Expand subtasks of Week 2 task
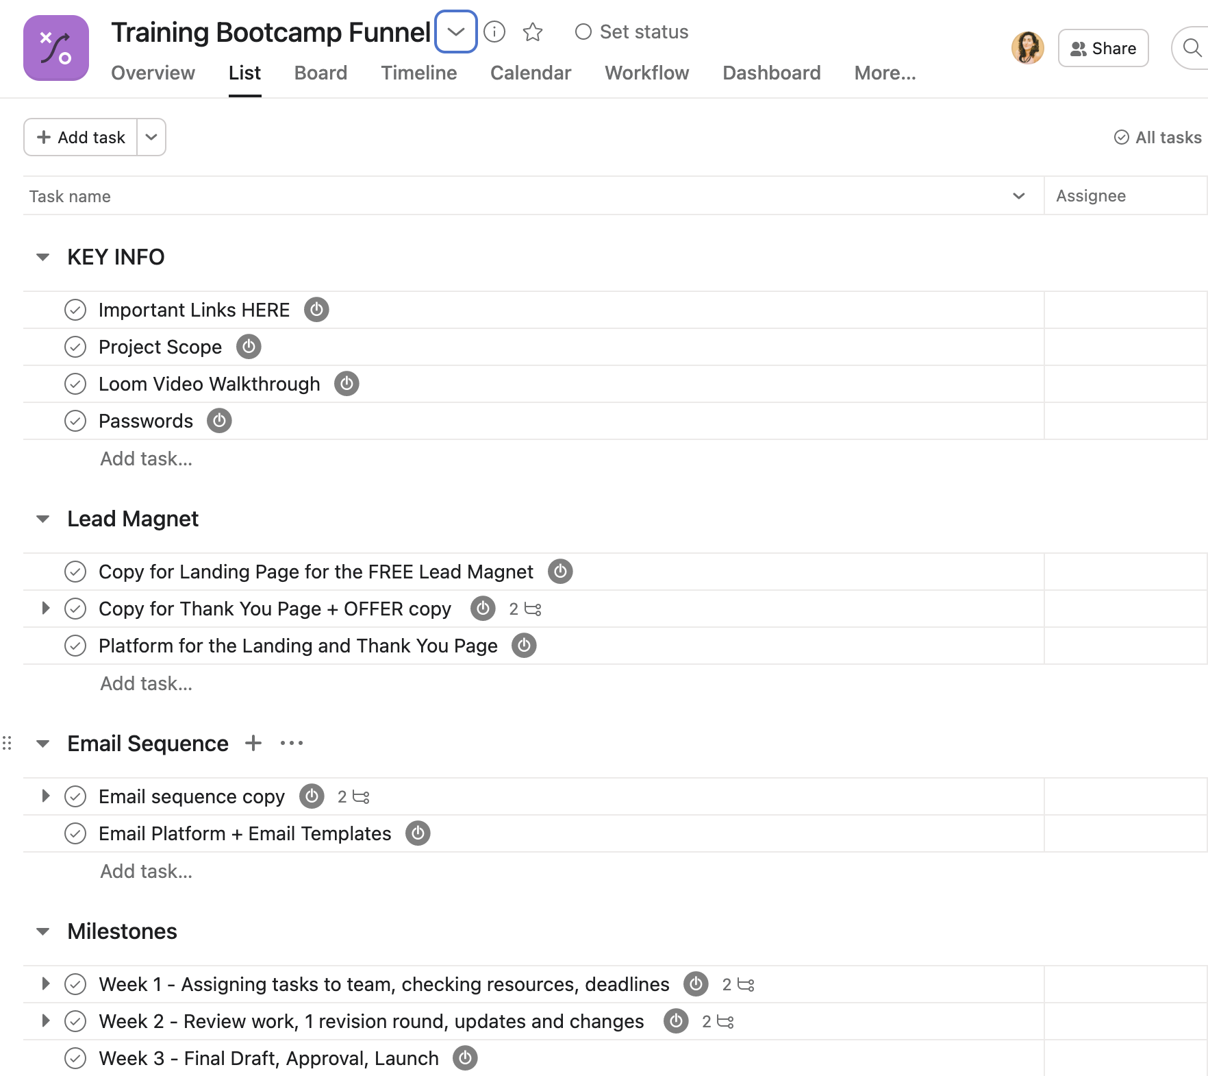The height and width of the screenshot is (1076, 1208). pos(45,1020)
